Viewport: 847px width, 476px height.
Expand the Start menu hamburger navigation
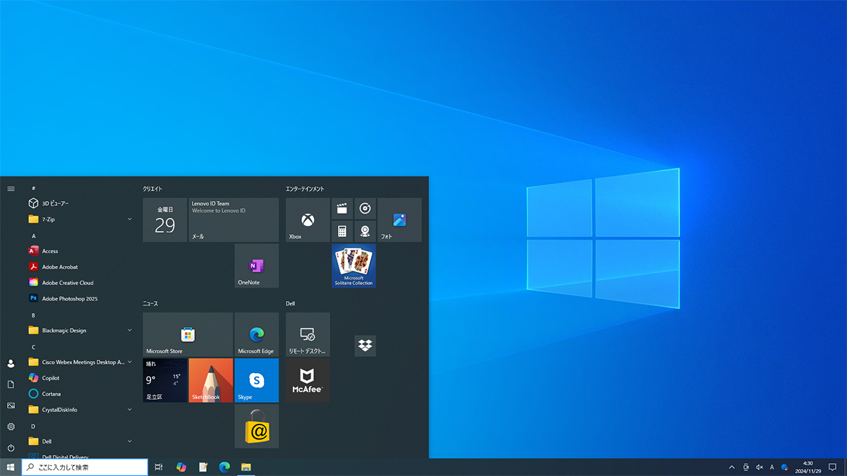pos(11,188)
